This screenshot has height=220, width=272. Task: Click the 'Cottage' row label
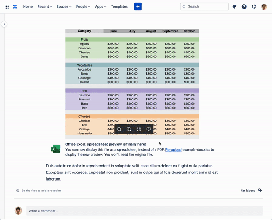pyautogui.click(x=84, y=129)
